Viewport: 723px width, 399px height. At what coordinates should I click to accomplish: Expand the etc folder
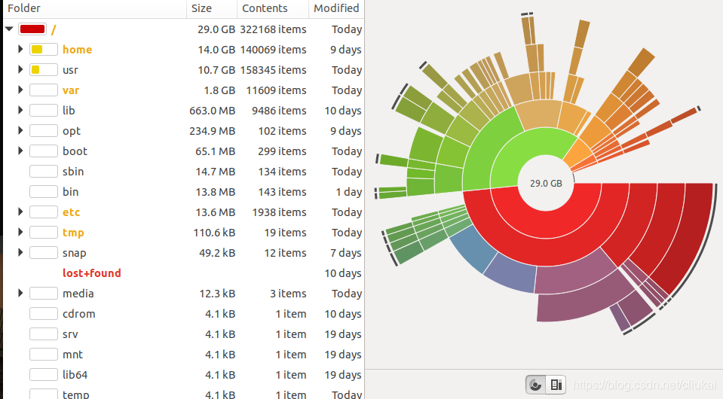[20, 212]
